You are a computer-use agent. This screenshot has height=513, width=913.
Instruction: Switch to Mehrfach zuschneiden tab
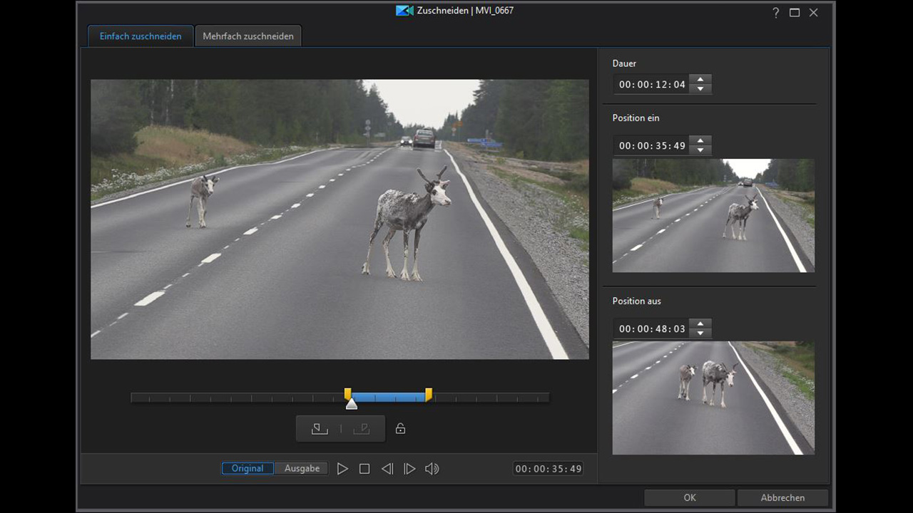point(248,36)
